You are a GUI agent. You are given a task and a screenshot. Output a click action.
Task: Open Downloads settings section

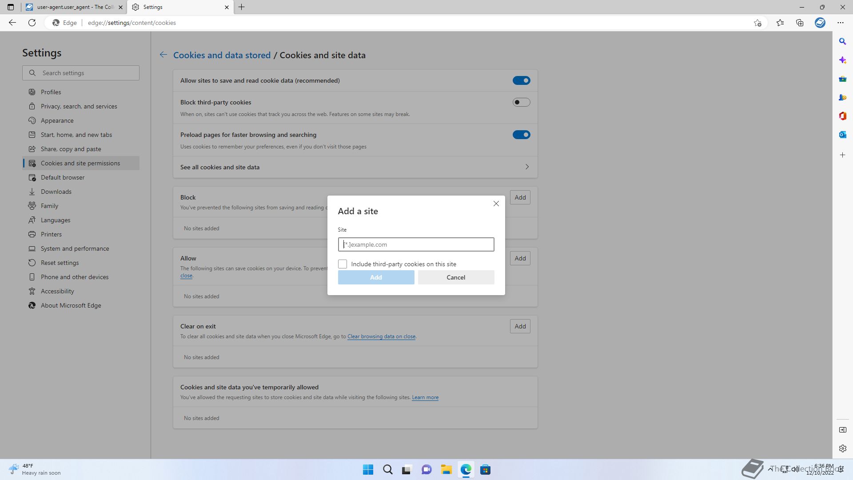point(81,192)
